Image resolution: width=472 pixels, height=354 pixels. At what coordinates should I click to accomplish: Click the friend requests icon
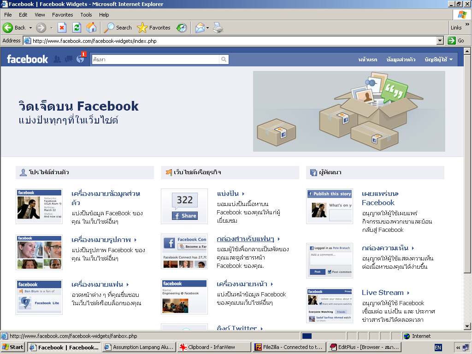coord(57,59)
